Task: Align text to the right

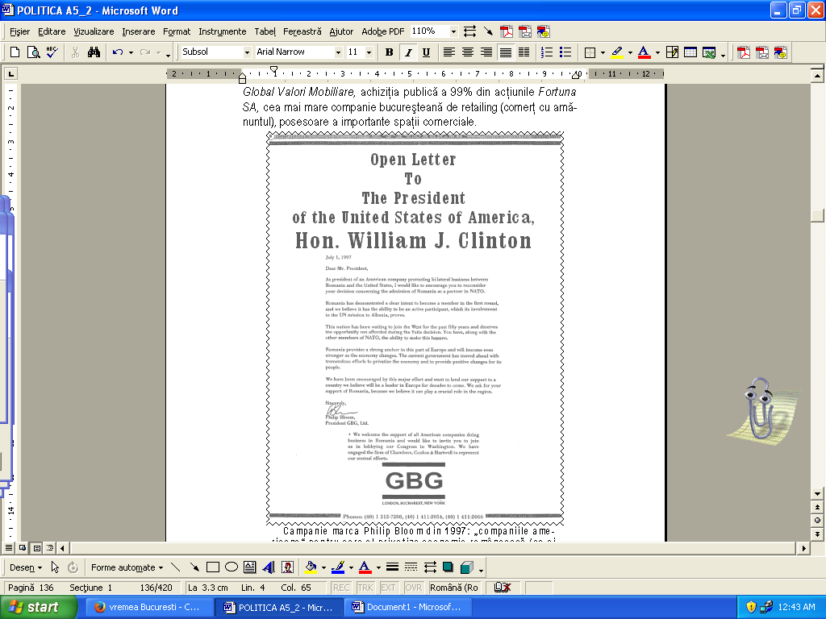Action: tap(486, 52)
